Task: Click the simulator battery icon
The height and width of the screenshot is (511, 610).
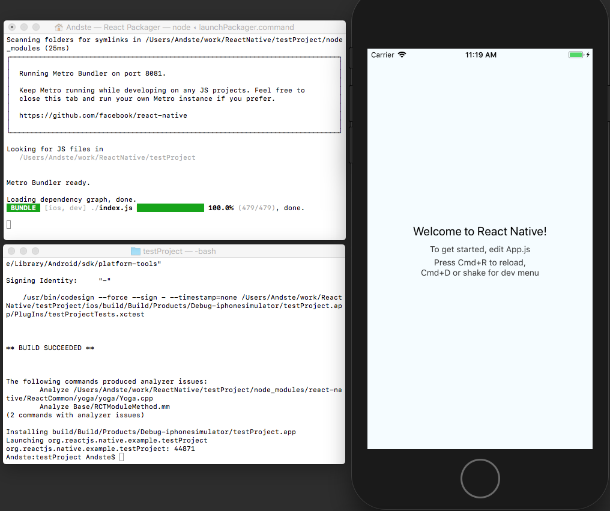Action: click(576, 55)
